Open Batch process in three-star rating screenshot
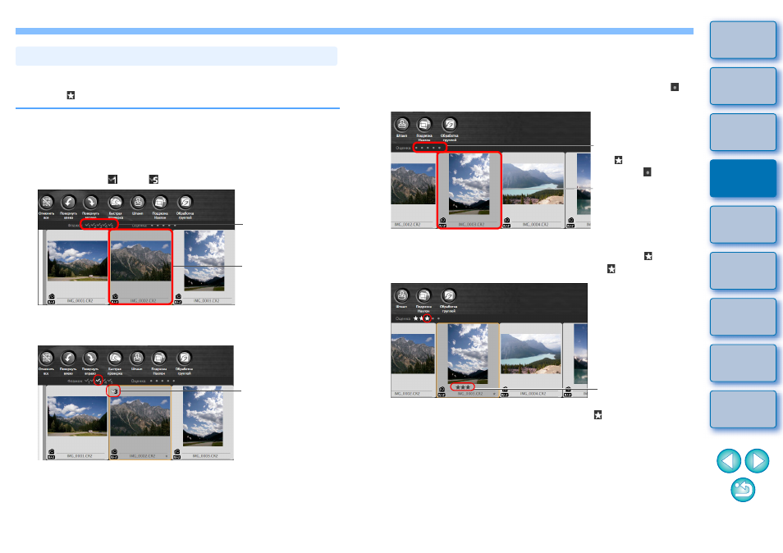Screen dimensions: 783x553 pos(448,295)
